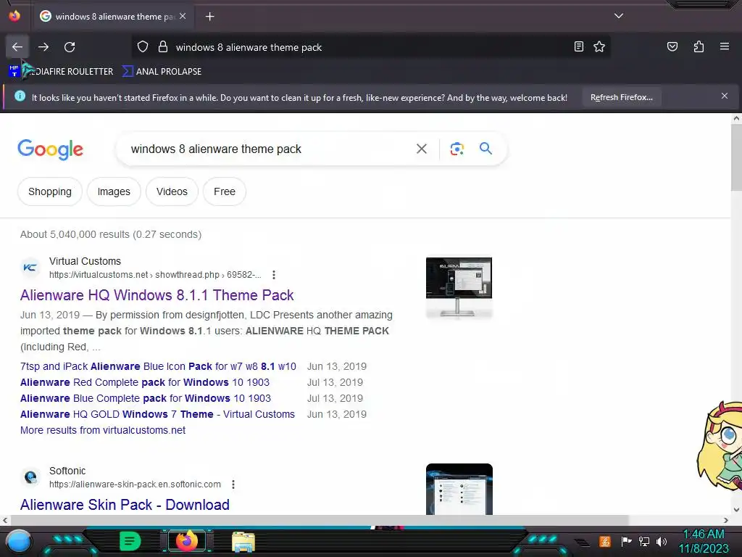Open options menu for Softonic result
Viewport: 742px width, 557px height.
tap(233, 484)
